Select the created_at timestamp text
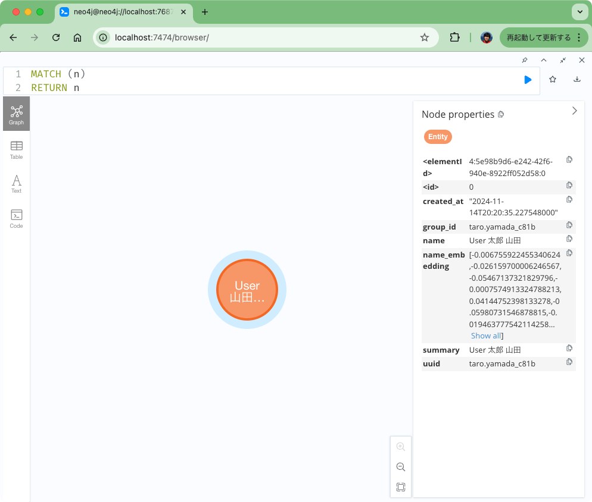592x502 pixels. tap(513, 206)
